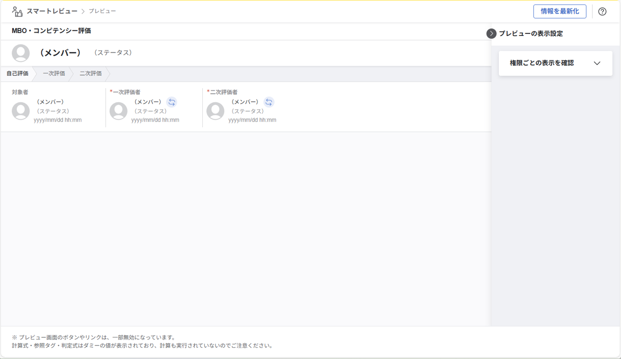Select the header (メンバー) name
Image resolution: width=621 pixels, height=359 pixels.
coord(60,53)
